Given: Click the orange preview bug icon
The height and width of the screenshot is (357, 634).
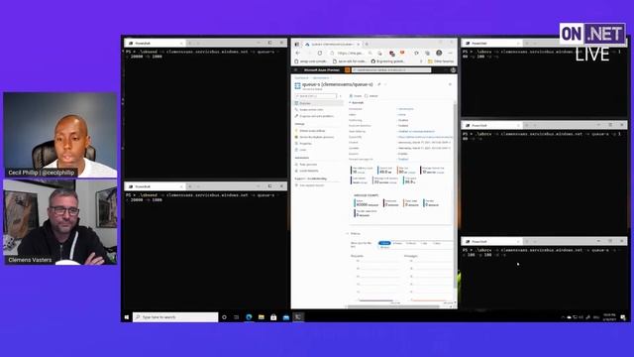Looking at the screenshot, I should point(348,70).
